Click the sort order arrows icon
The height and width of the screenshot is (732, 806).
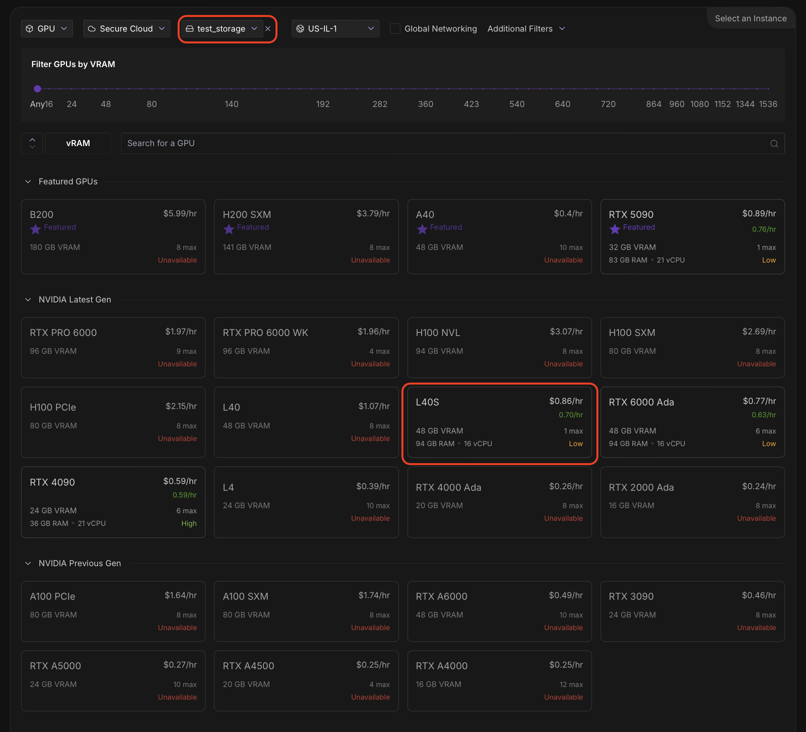tap(32, 143)
